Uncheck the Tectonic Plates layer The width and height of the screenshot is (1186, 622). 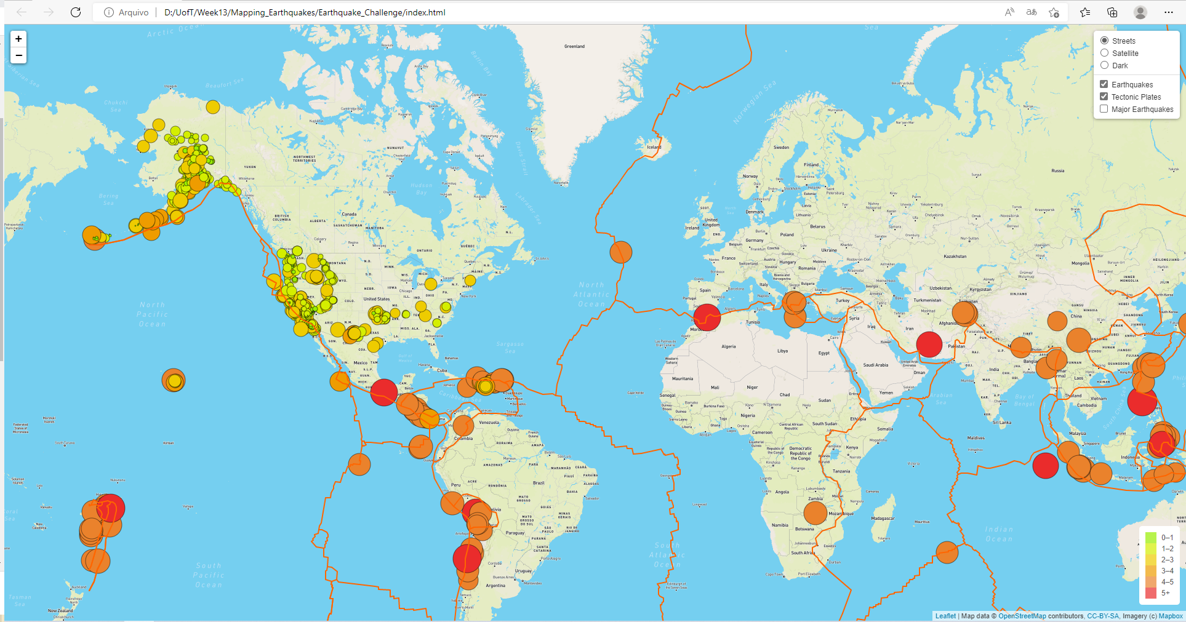point(1104,96)
